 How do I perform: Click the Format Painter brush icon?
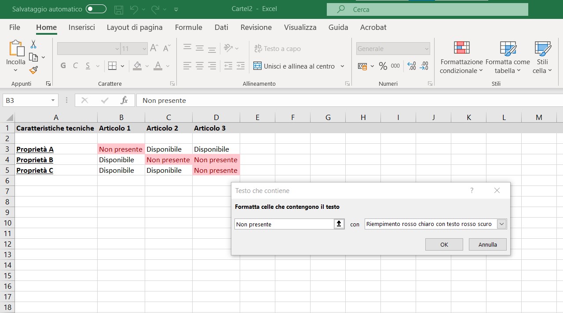(x=33, y=70)
